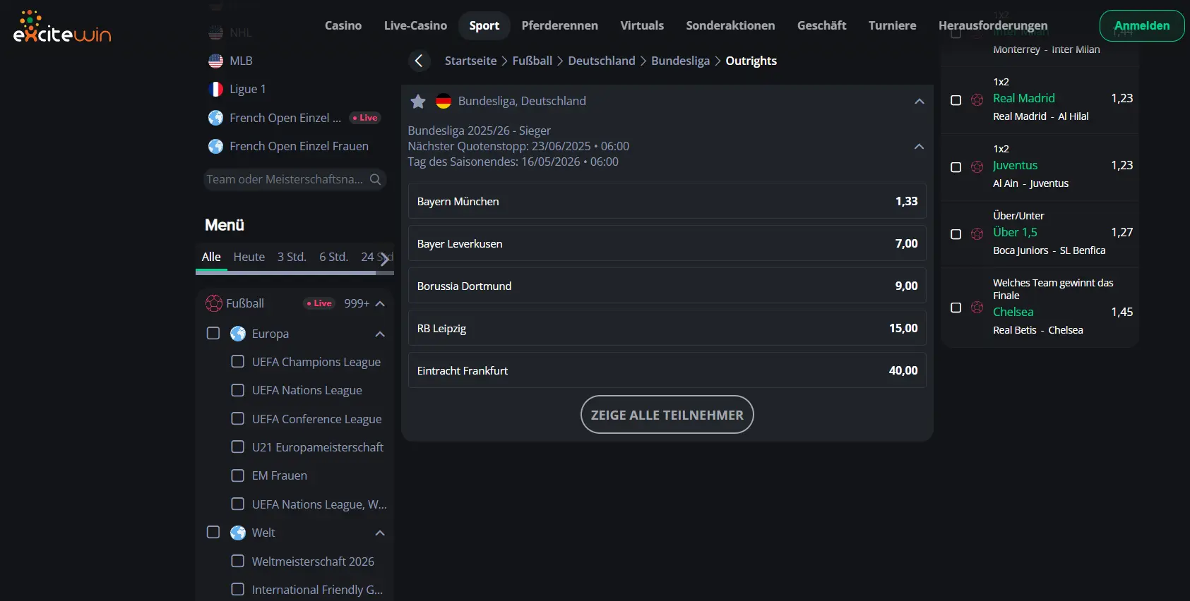Viewport: 1190px width, 601px height.
Task: Select the Real Madrid 1x2 bet checkbox
Action: click(956, 100)
